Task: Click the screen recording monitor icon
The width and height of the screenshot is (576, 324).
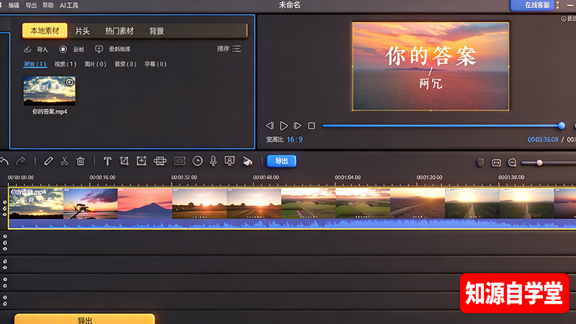Action: (x=99, y=49)
